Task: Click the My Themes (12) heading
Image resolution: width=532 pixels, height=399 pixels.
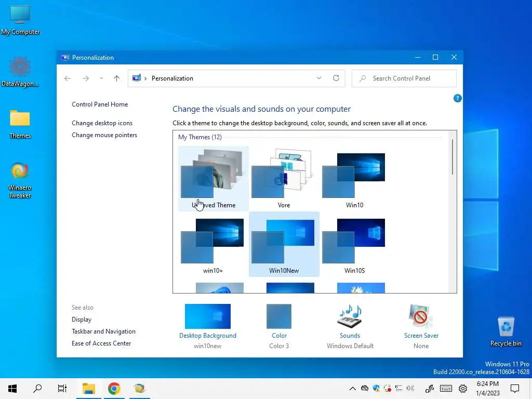Action: (200, 137)
